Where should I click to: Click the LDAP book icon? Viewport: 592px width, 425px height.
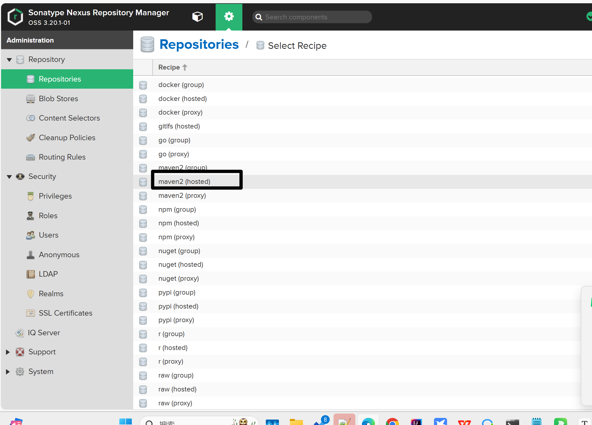click(31, 274)
